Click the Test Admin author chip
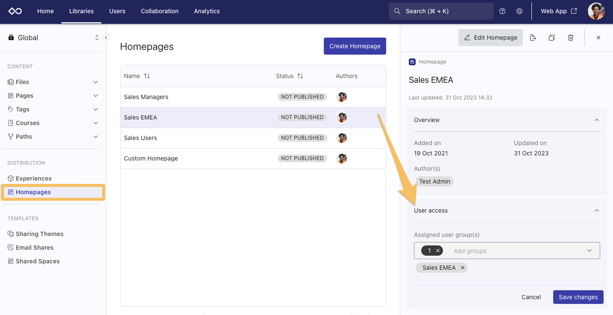 (x=434, y=181)
